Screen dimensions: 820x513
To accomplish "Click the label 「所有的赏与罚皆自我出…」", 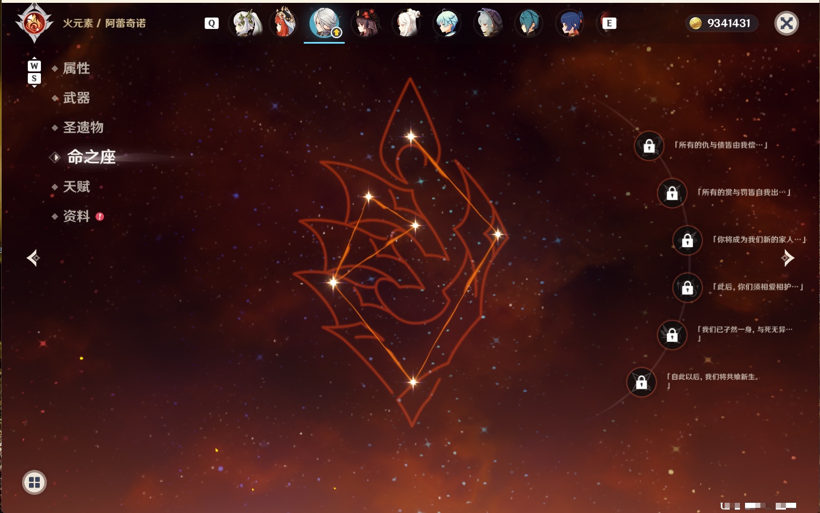I will click(744, 192).
